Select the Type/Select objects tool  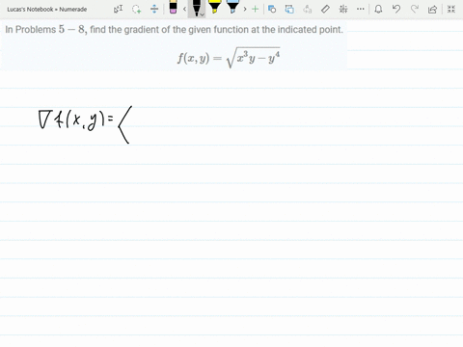click(118, 9)
